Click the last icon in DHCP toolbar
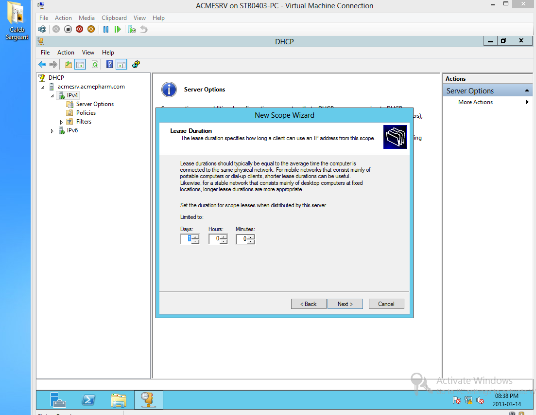The width and height of the screenshot is (536, 415). pos(136,64)
